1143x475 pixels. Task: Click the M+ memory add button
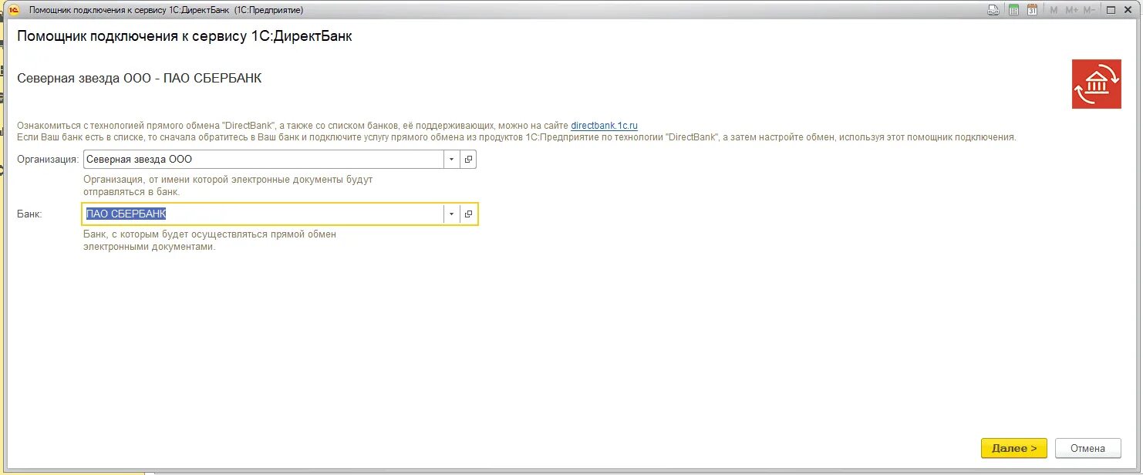pyautogui.click(x=1072, y=10)
